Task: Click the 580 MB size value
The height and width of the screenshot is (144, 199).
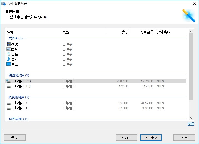Action: click(123, 103)
